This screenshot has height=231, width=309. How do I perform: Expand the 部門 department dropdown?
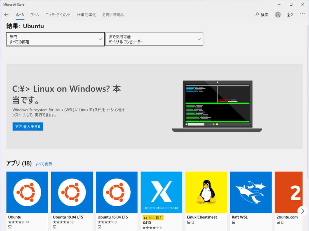(x=56, y=39)
